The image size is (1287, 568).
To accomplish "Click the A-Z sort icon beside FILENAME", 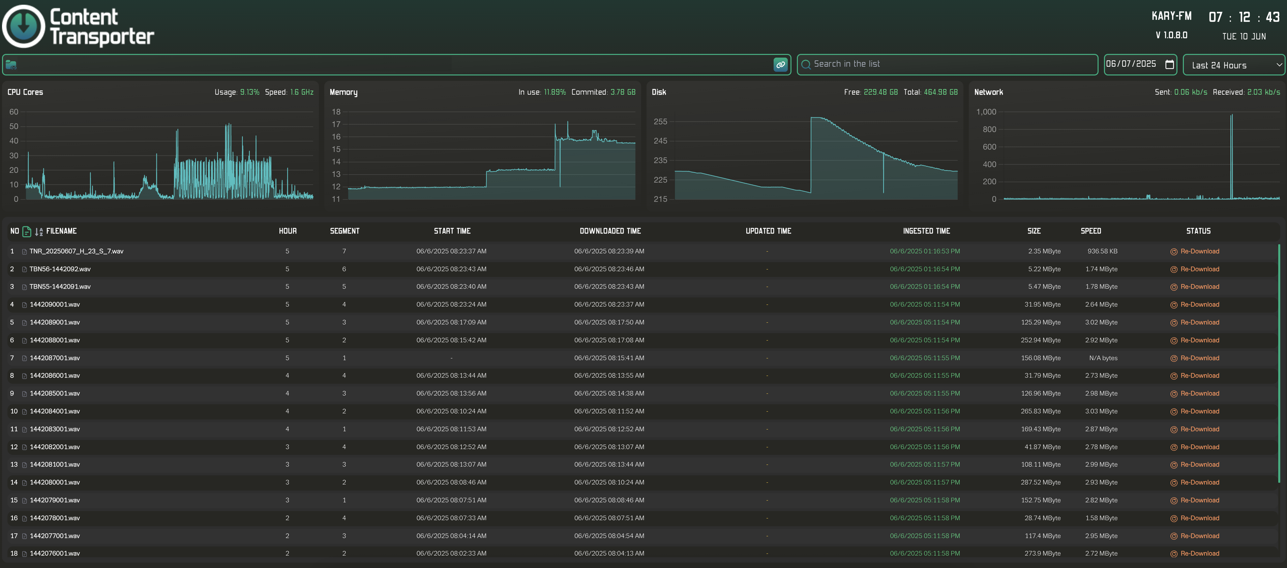I will tap(39, 231).
